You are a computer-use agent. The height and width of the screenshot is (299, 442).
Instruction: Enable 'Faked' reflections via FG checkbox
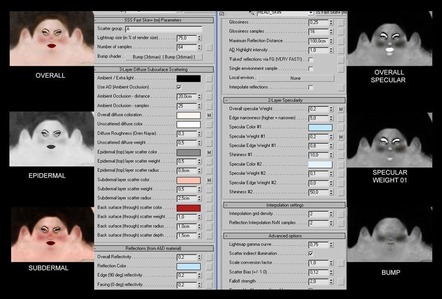pos(311,60)
